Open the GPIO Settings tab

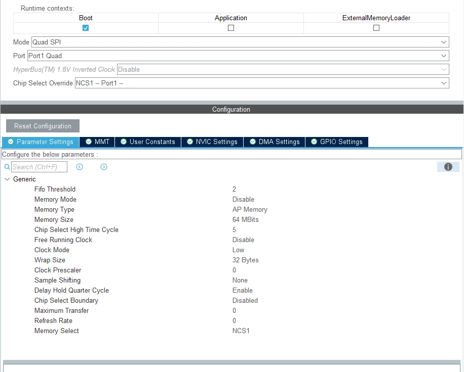pos(337,142)
